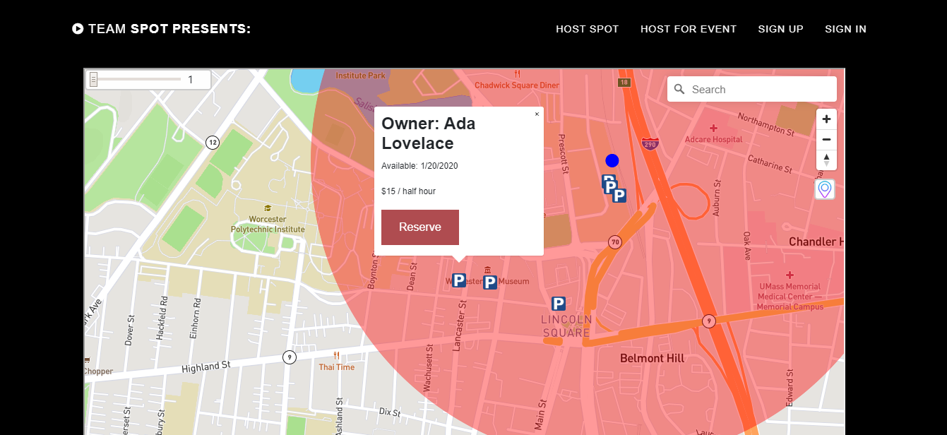Image resolution: width=947 pixels, height=435 pixels.
Task: Click the Worcester Polytechnic Institute label
Action: point(268,225)
